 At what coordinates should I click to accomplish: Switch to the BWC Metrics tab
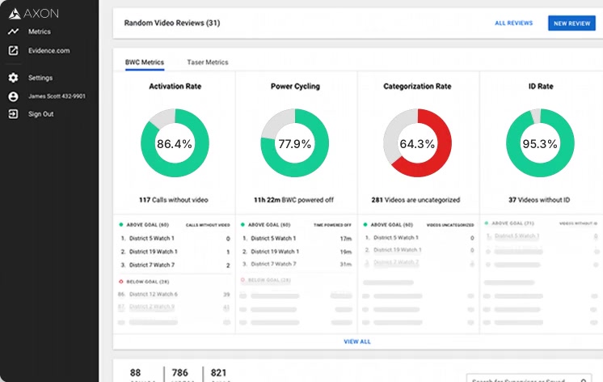point(145,62)
